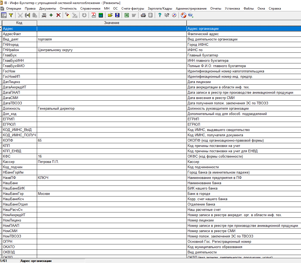Click the paste clipboard icon
The image size is (301, 263).
pyautogui.click(x=35, y=15)
